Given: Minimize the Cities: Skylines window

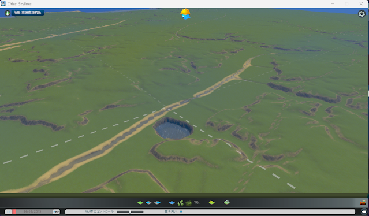Looking at the screenshot, I should 333,4.
